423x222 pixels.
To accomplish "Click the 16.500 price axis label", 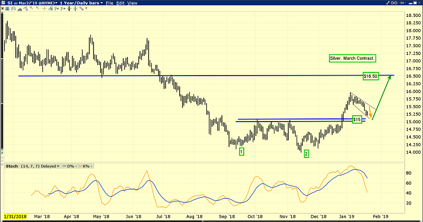I will (x=413, y=76).
